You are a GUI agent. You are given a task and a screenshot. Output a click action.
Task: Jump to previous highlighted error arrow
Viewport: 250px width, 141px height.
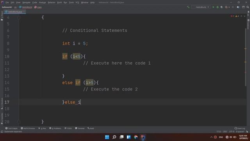[x=241, y=16]
